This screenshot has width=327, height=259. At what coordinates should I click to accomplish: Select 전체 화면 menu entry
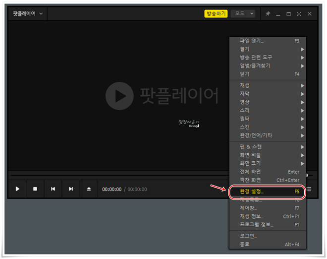(268, 172)
